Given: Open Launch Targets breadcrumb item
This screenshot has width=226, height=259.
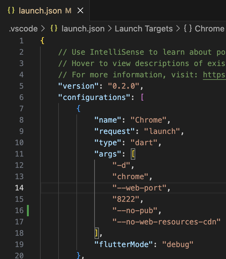Looking at the screenshot, I should point(144,29).
